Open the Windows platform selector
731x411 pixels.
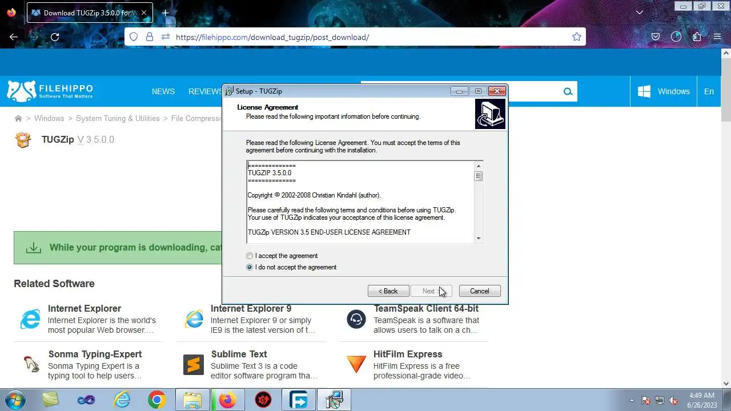click(664, 91)
